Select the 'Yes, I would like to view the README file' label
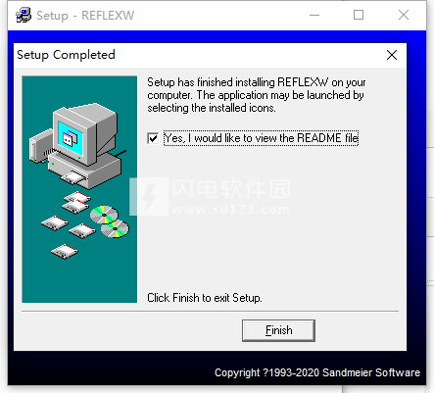The height and width of the screenshot is (393, 434). [x=261, y=138]
